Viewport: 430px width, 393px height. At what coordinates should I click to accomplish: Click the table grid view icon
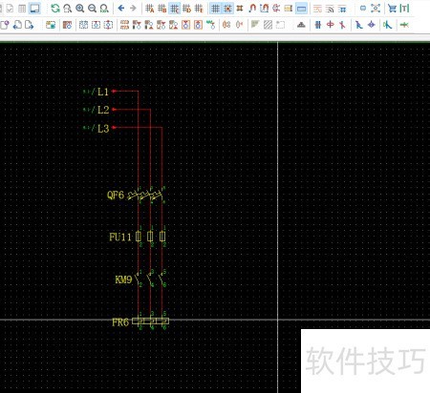22,9
